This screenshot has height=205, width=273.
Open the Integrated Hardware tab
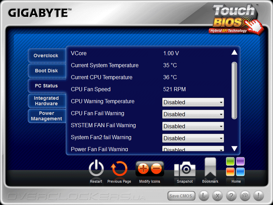[46, 101]
